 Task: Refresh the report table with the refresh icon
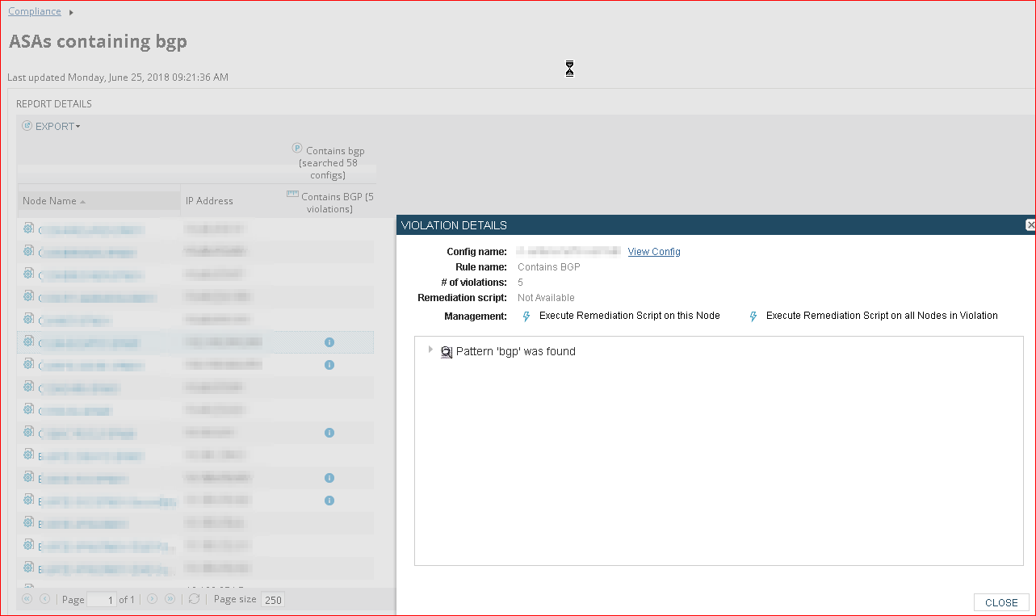pos(194,599)
